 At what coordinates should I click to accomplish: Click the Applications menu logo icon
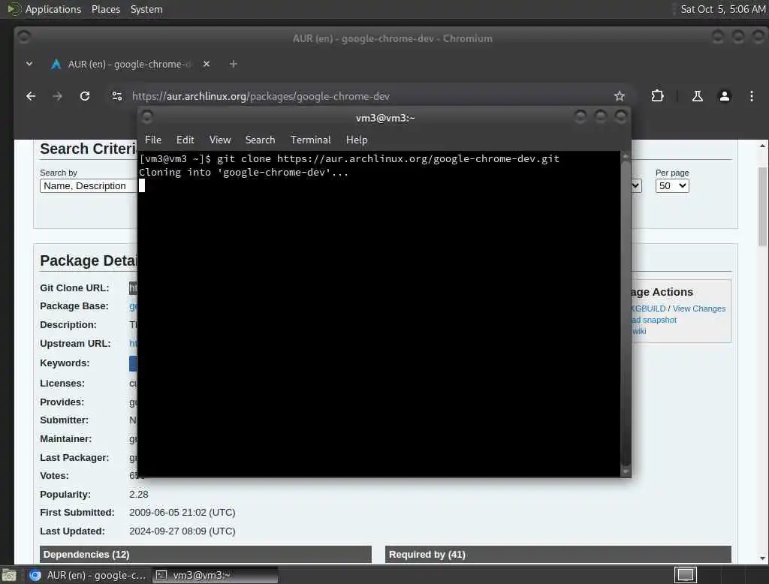[14, 9]
